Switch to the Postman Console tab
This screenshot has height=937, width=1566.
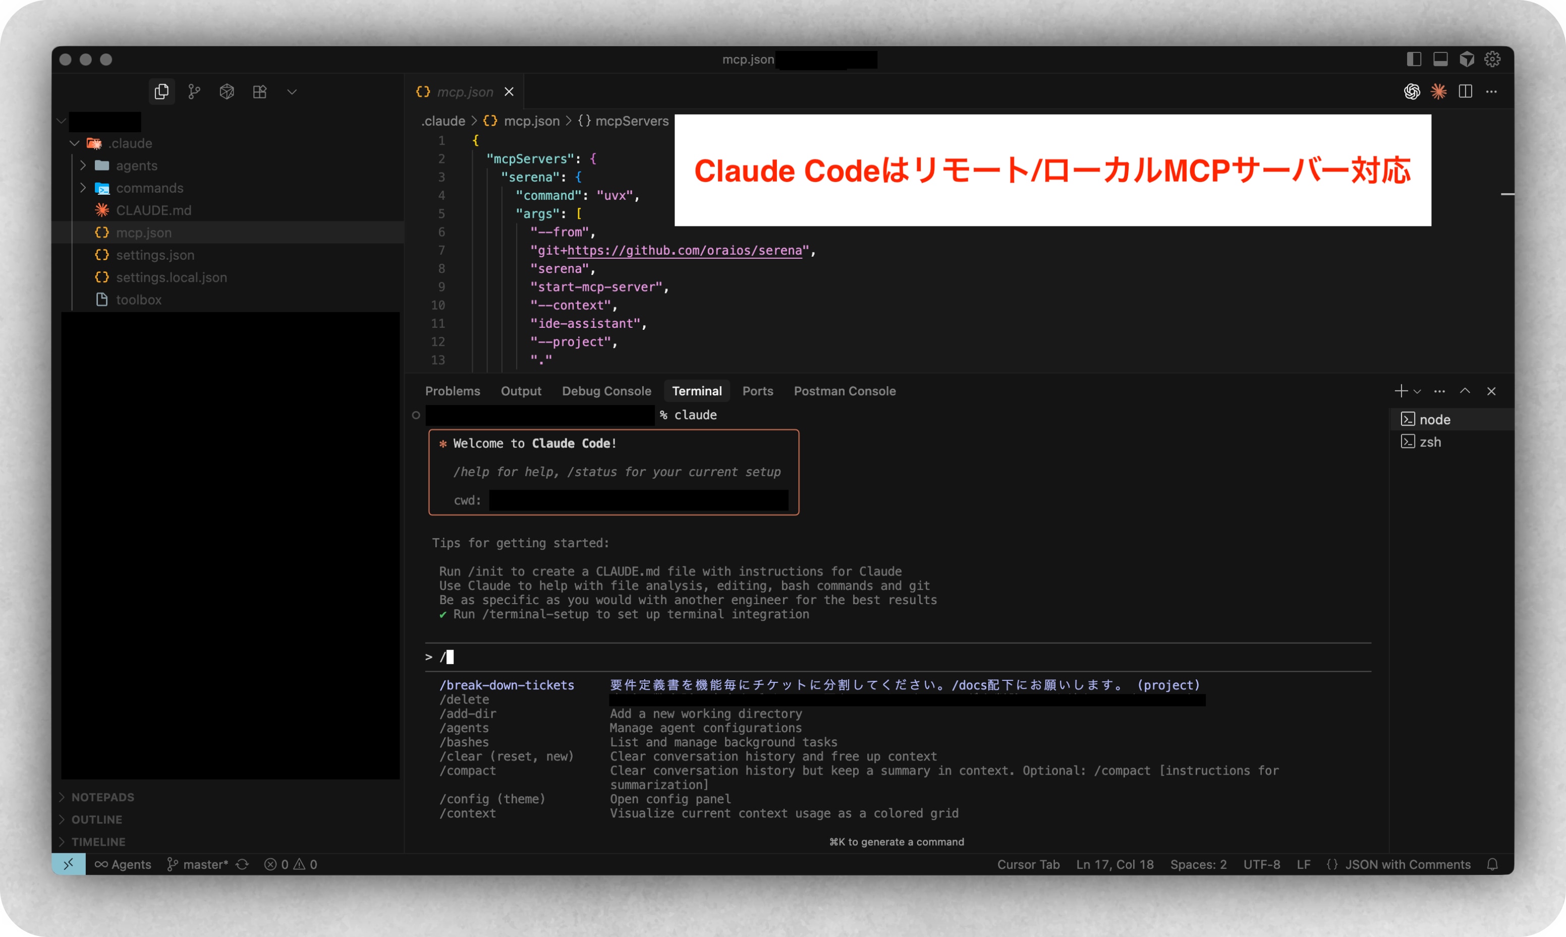click(844, 391)
